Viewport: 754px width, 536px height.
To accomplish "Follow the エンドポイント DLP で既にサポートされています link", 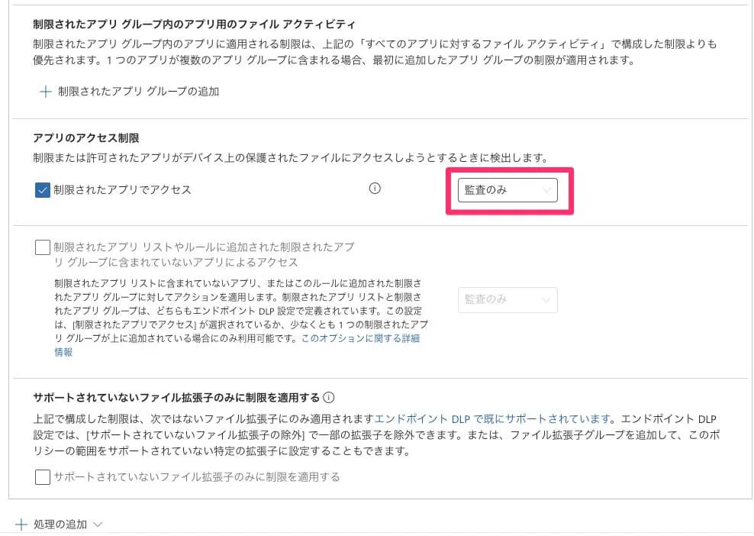I will pyautogui.click(x=494, y=418).
